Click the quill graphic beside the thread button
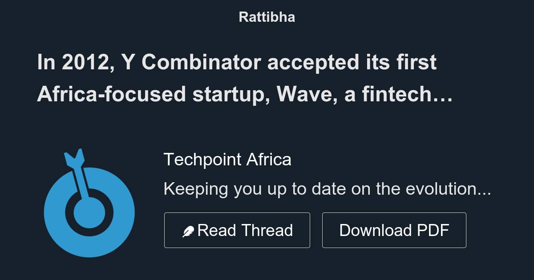 tap(189, 230)
